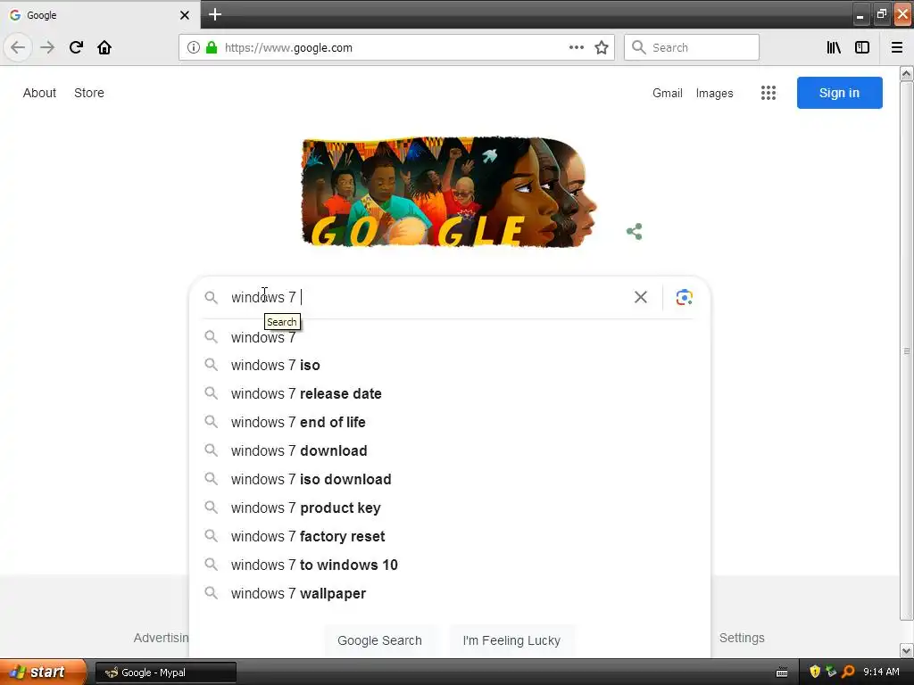Click the orange magnifier tray icon

click(848, 673)
